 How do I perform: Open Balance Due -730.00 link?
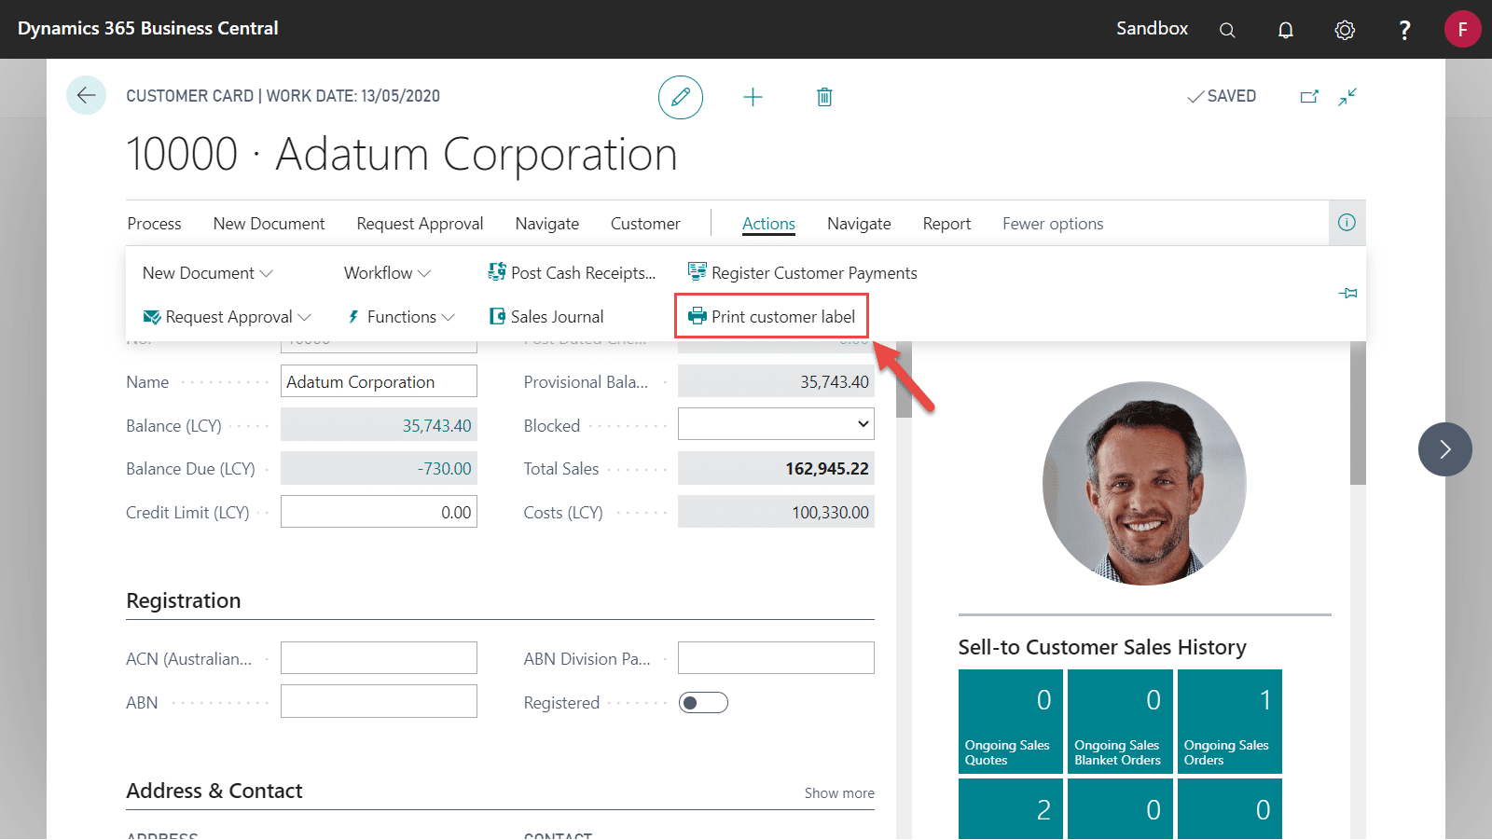pos(444,469)
